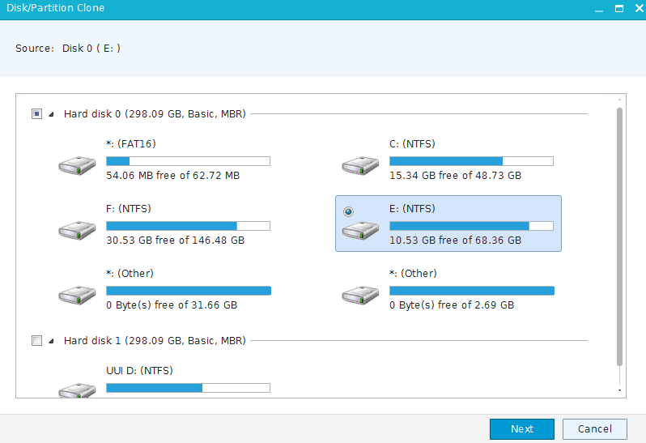The image size is (646, 443).
Task: Click the UUI D: (NTFS) drive icon
Action: click(77, 390)
